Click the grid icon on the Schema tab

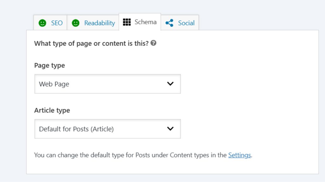click(x=127, y=22)
